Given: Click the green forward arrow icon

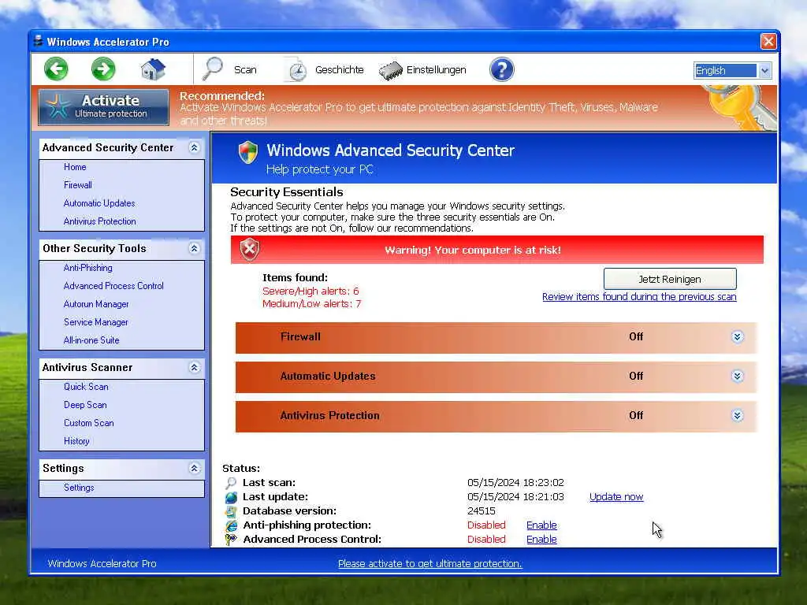Looking at the screenshot, I should point(103,69).
